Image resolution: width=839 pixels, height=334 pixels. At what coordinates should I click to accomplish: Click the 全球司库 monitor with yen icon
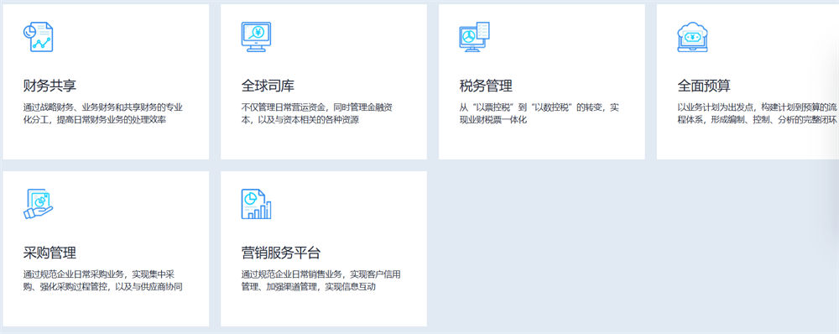(256, 37)
